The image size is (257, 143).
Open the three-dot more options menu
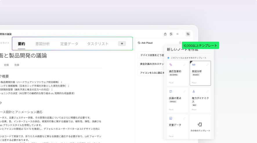178,34
